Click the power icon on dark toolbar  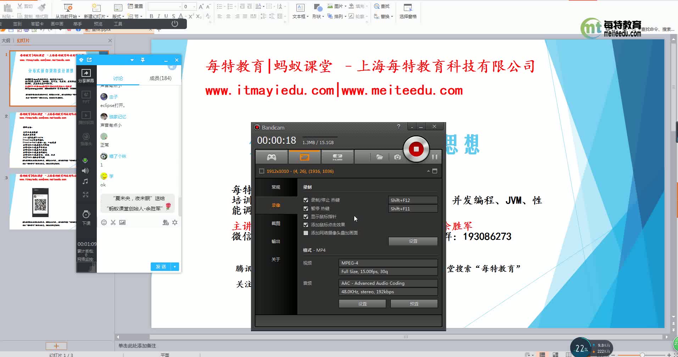[x=174, y=24]
